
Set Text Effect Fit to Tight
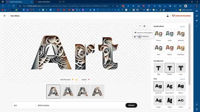(158, 68)
